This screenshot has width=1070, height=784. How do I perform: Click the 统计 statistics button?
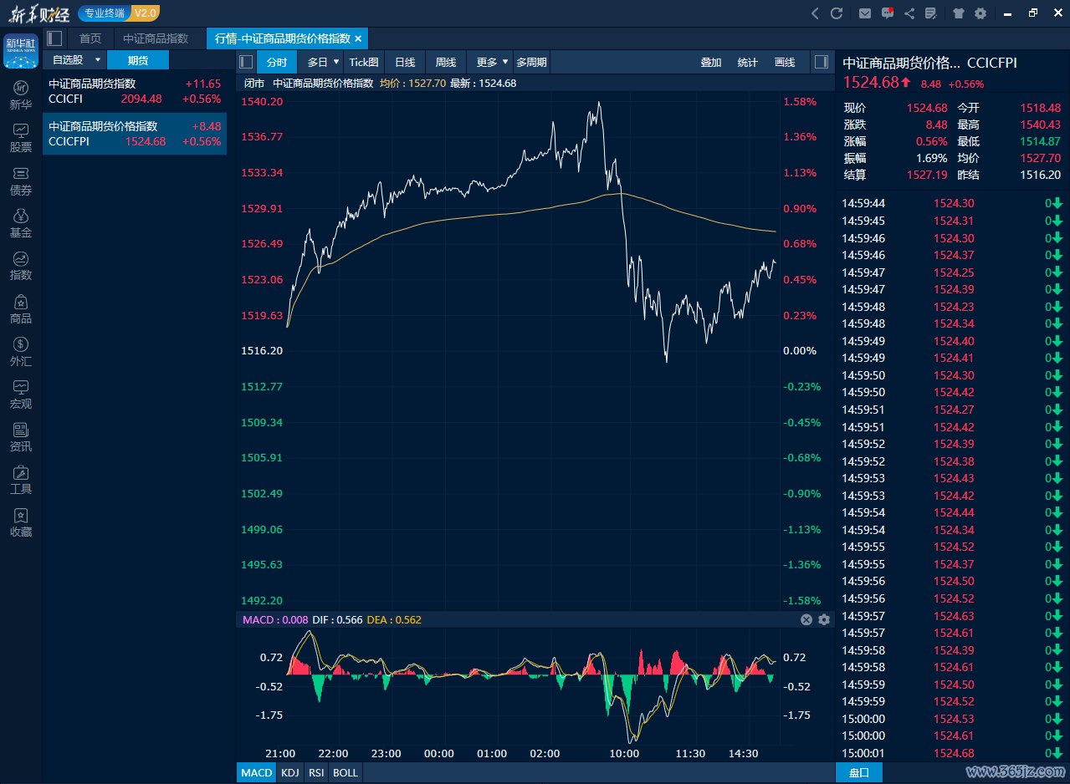pyautogui.click(x=748, y=62)
